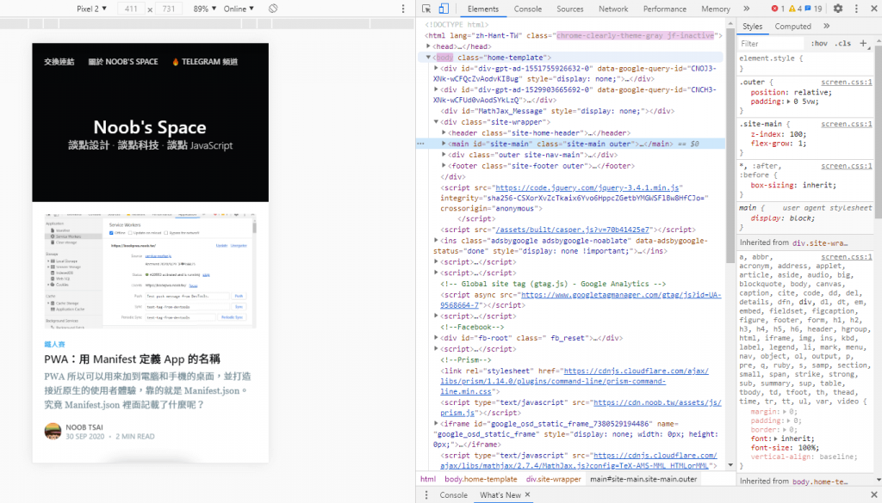Expand the header site-home-header node
Viewport: 882px width, 503px height.
coord(444,132)
